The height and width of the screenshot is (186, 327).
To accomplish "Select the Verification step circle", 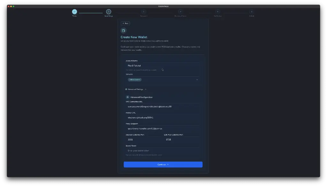I will click(217, 12).
